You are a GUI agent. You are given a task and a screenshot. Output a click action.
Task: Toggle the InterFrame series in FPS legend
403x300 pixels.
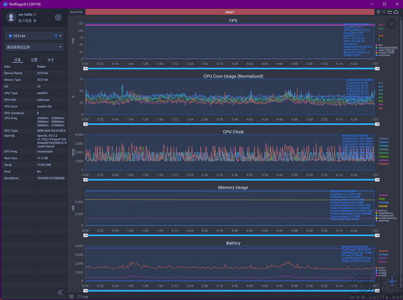coord(383,55)
